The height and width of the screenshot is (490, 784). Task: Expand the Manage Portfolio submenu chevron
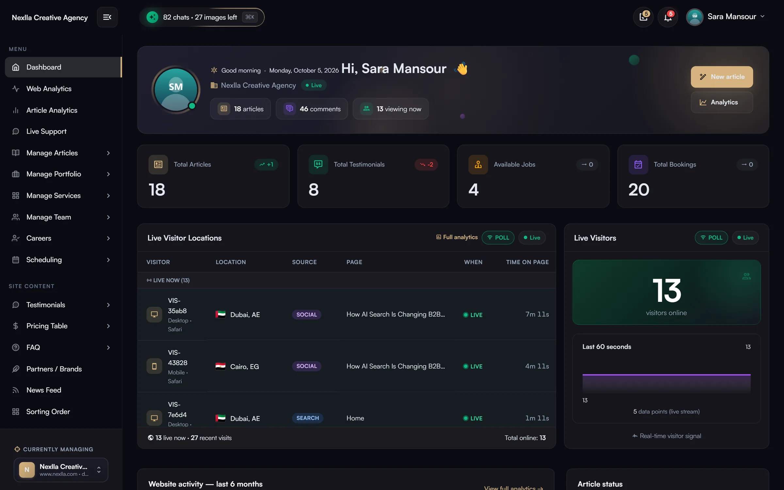(108, 174)
